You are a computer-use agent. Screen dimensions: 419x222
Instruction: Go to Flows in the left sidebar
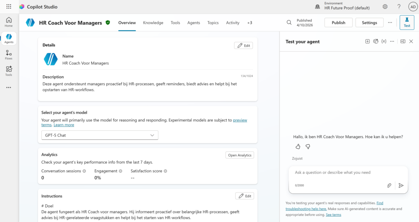click(9, 55)
